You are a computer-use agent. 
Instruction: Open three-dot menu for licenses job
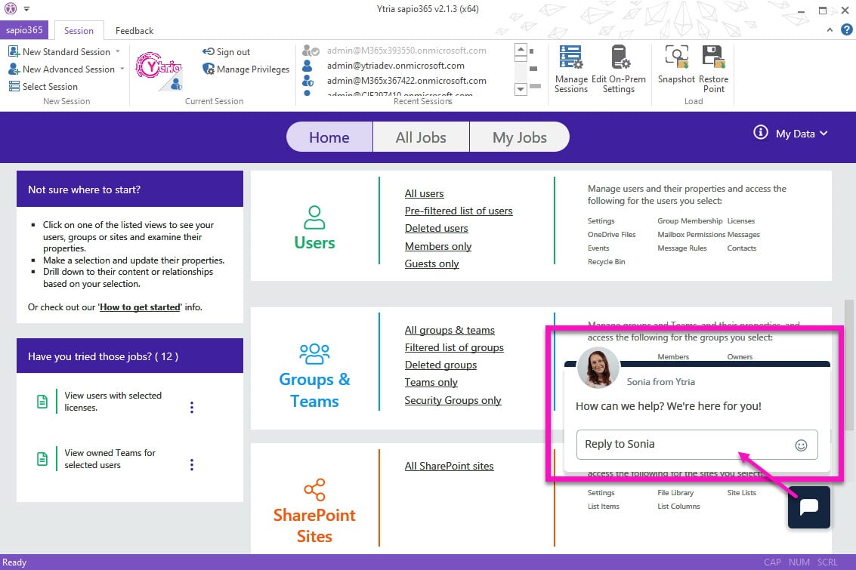(192, 407)
